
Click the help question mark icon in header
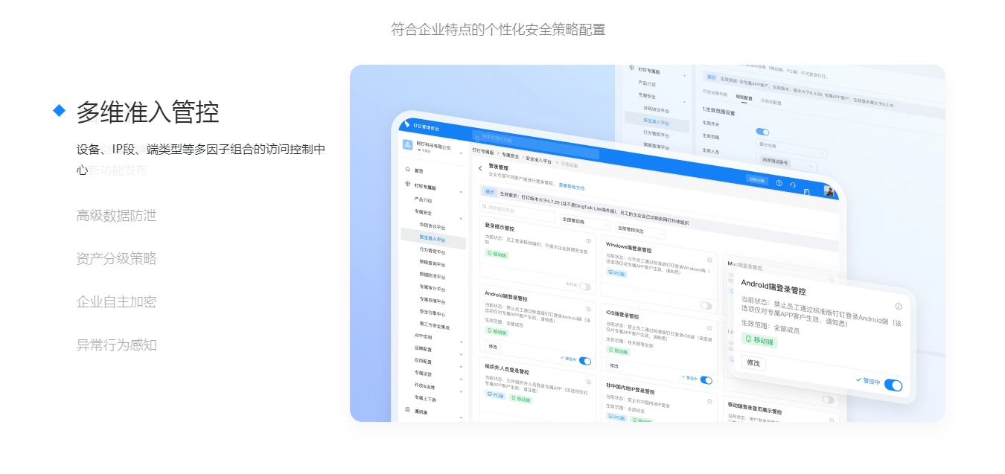[779, 183]
